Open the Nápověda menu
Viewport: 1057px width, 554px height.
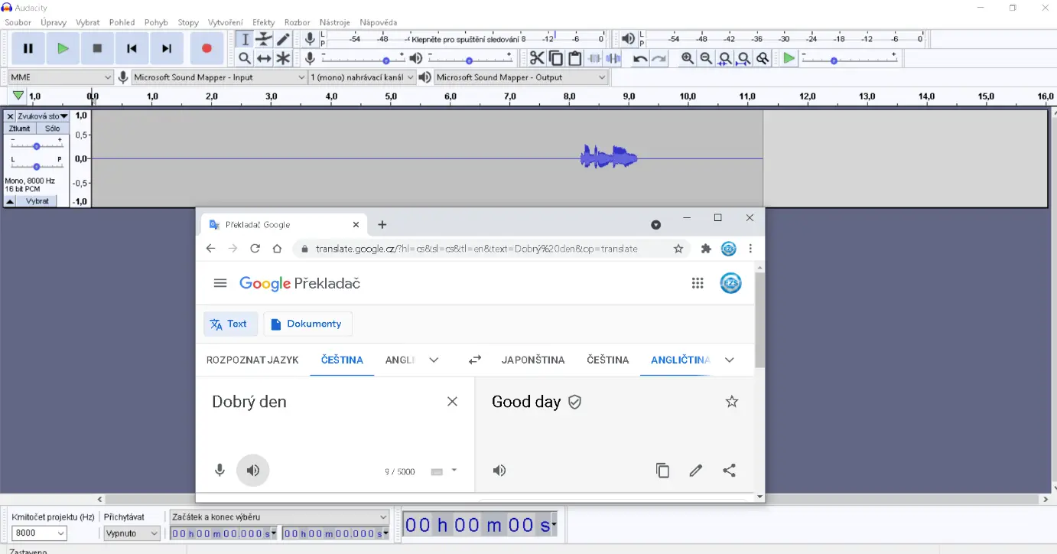coord(379,22)
